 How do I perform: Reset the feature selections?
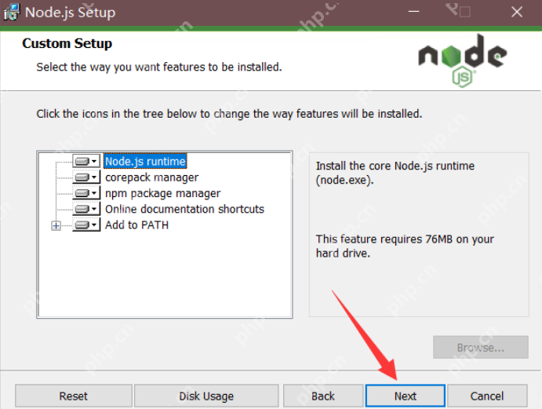point(73,396)
